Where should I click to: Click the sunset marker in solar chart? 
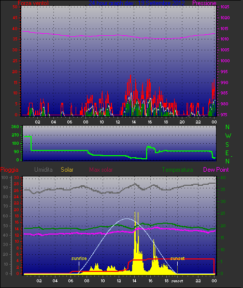177,258
